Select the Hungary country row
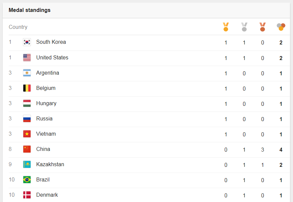Image resolution: width=293 pixels, height=202 pixels. click(x=149, y=104)
